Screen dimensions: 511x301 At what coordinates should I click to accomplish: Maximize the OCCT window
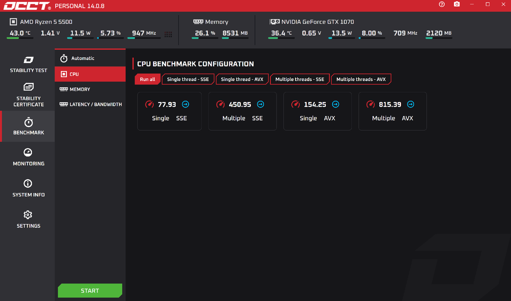(488, 4)
